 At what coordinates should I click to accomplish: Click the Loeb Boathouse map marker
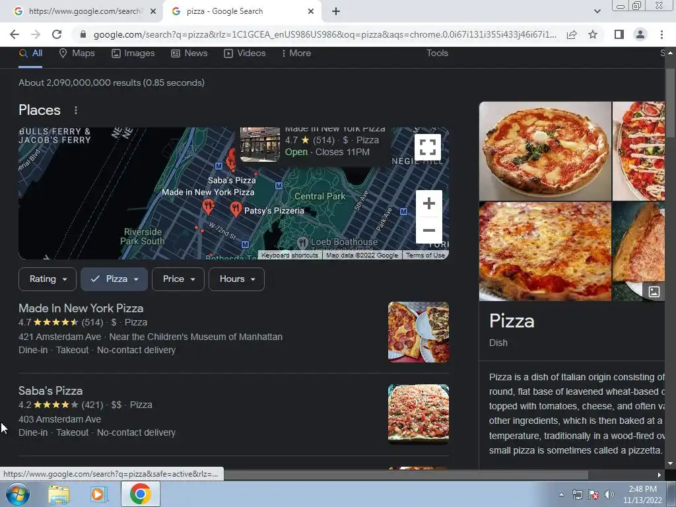(302, 242)
